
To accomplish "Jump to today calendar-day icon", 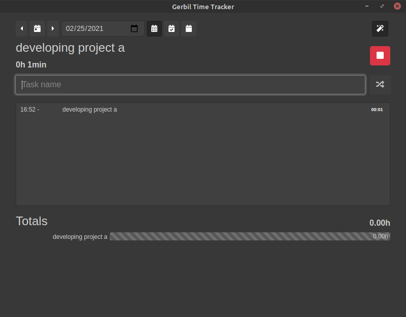I will point(37,28).
